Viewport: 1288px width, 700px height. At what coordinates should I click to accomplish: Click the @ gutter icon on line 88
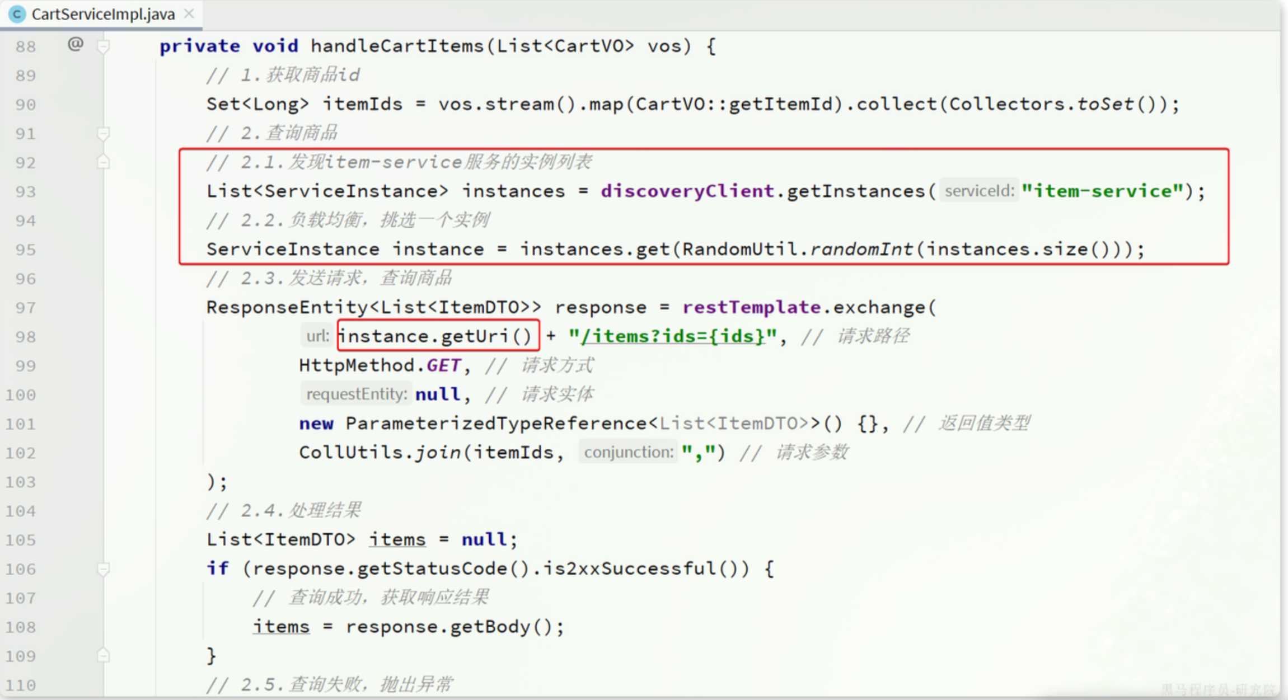(x=76, y=44)
